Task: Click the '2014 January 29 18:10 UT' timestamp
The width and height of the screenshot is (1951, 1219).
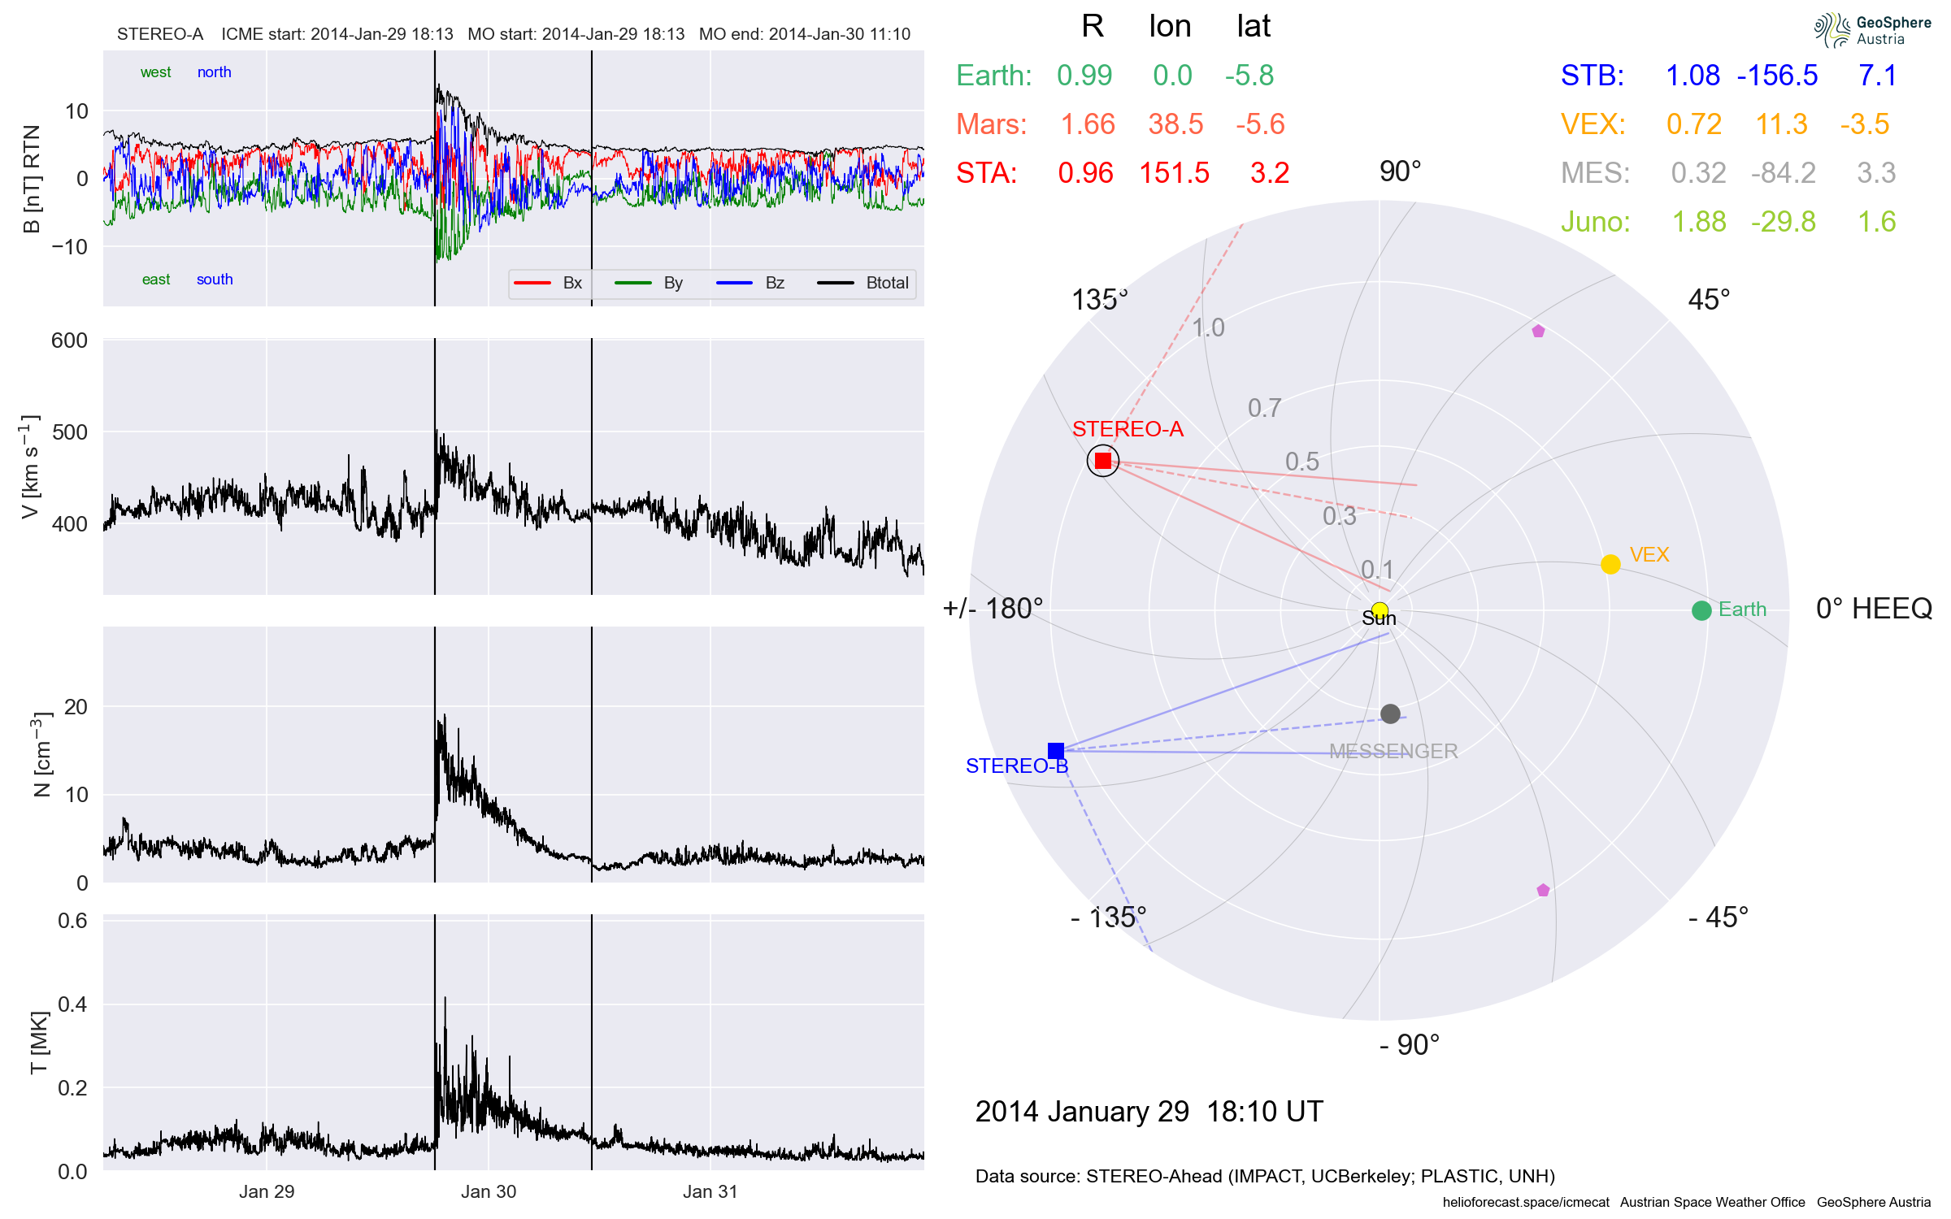Action: (1149, 1112)
